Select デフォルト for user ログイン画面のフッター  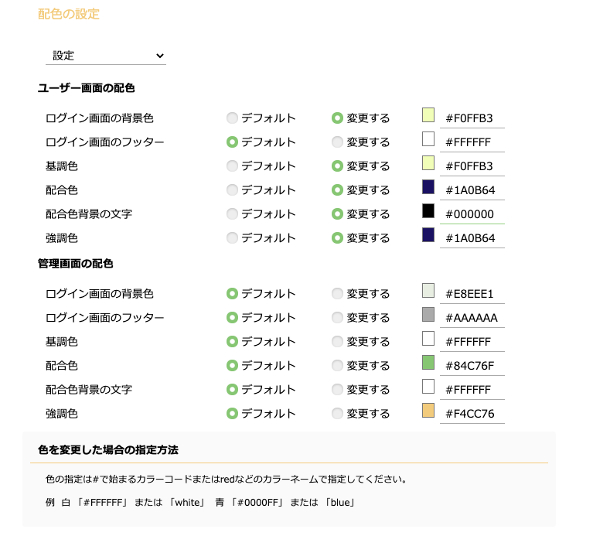coord(232,142)
